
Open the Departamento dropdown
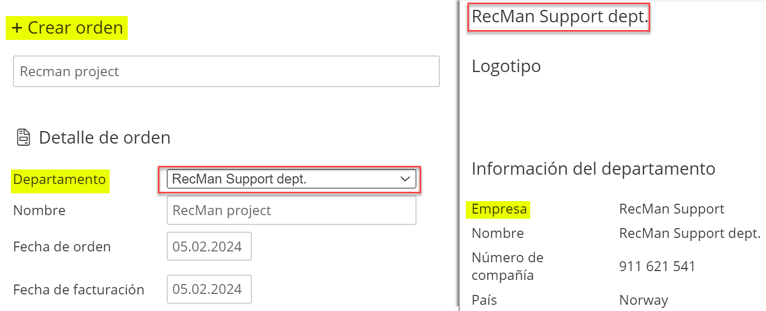[x=291, y=179]
